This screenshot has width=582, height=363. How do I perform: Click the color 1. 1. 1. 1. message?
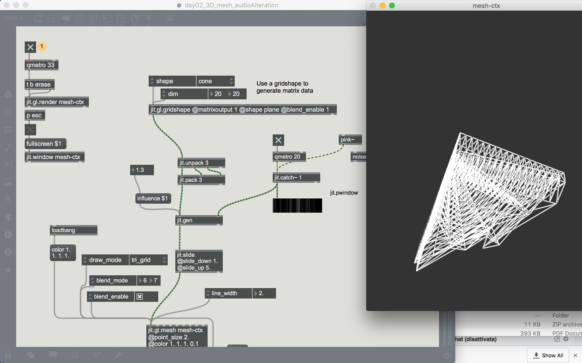[x=63, y=253]
